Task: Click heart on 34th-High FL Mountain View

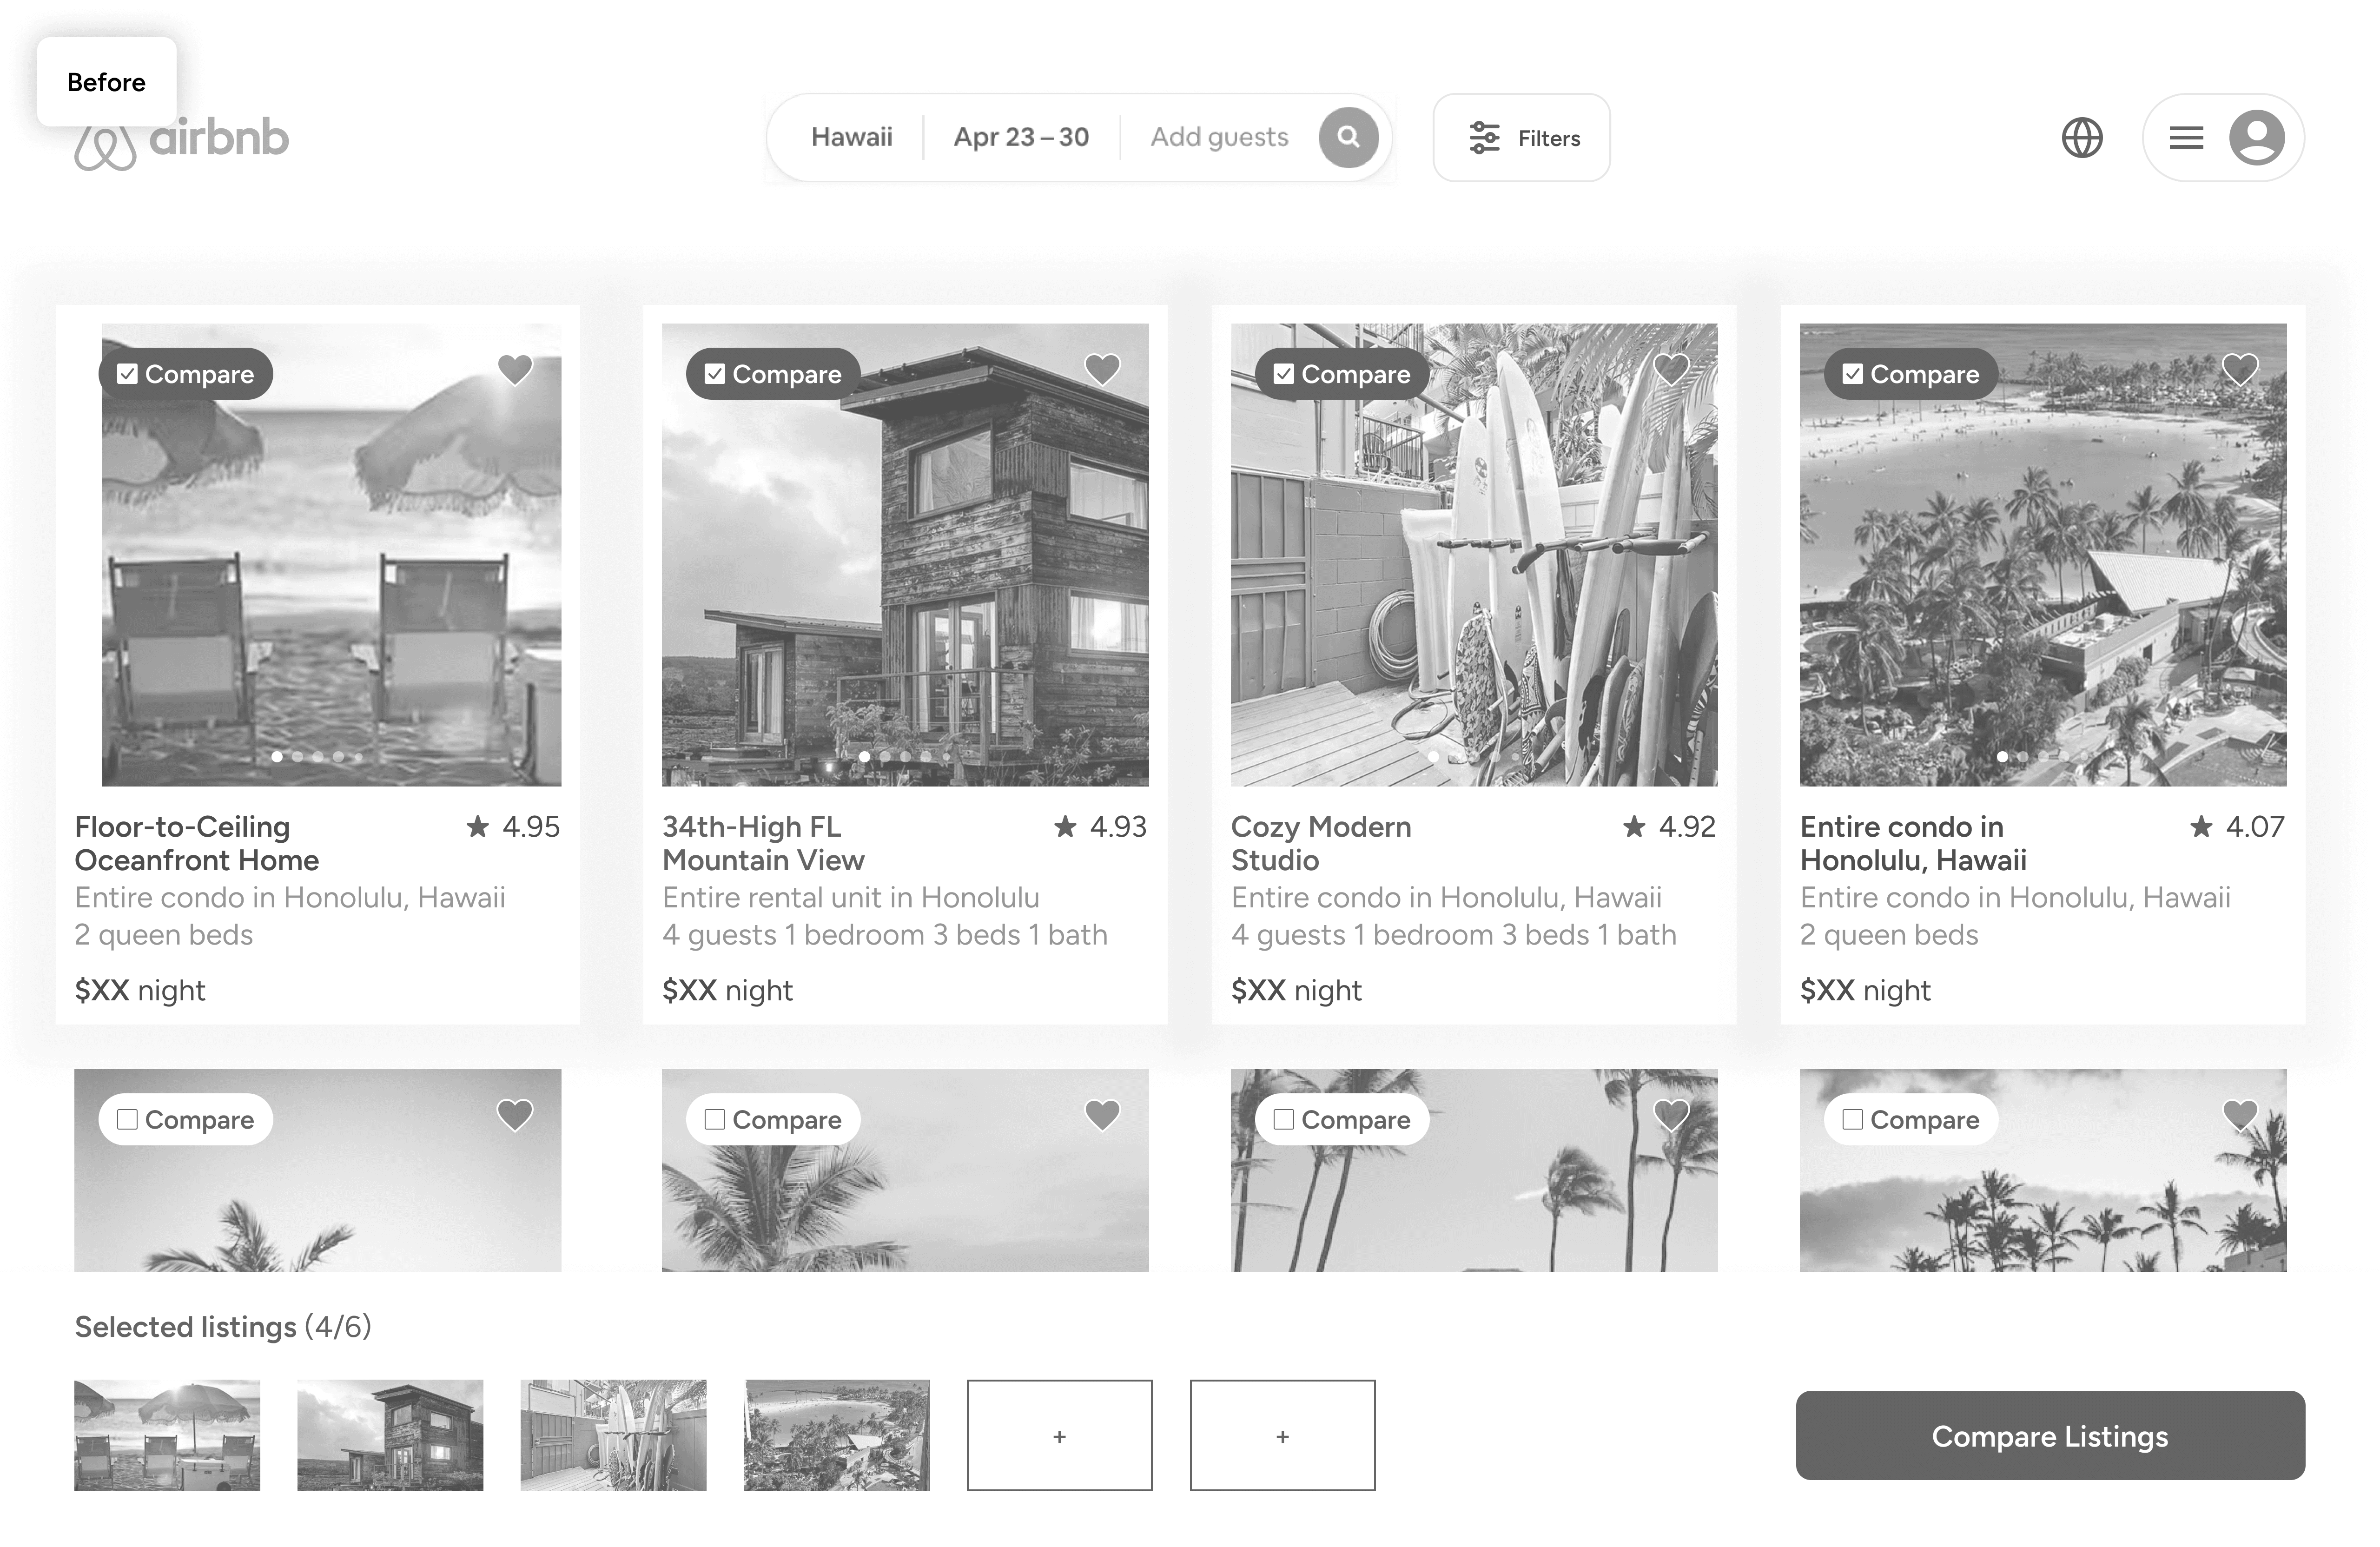Action: click(1102, 370)
